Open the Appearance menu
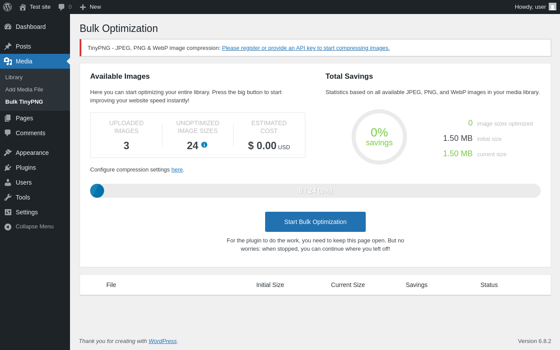 [x=32, y=153]
